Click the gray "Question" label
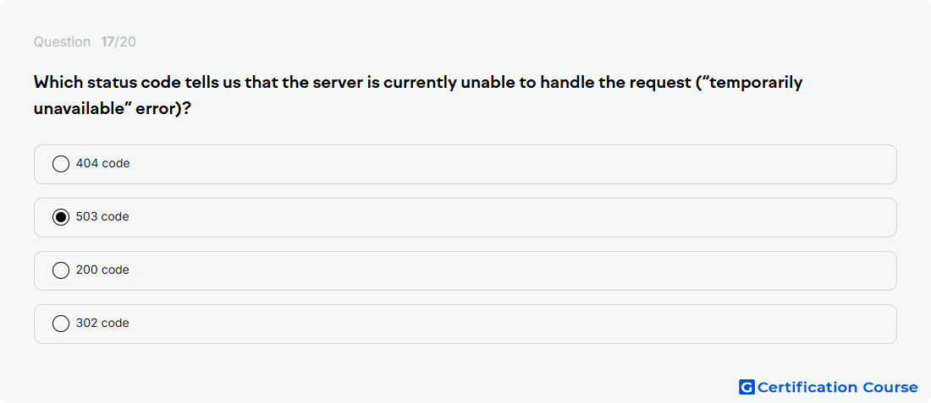931x403 pixels. [x=62, y=42]
